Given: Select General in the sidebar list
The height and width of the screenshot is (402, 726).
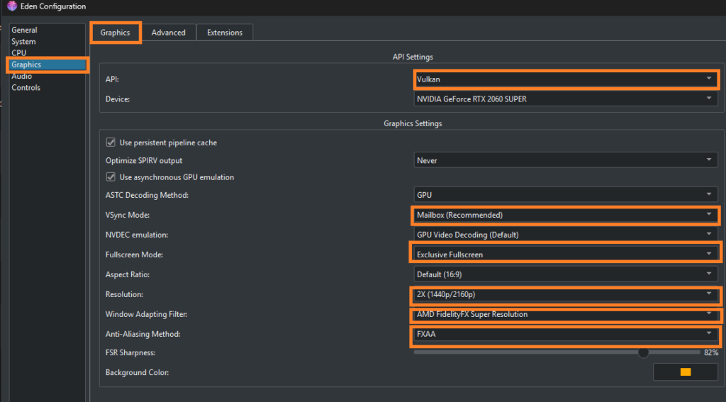Looking at the screenshot, I should pos(24,30).
